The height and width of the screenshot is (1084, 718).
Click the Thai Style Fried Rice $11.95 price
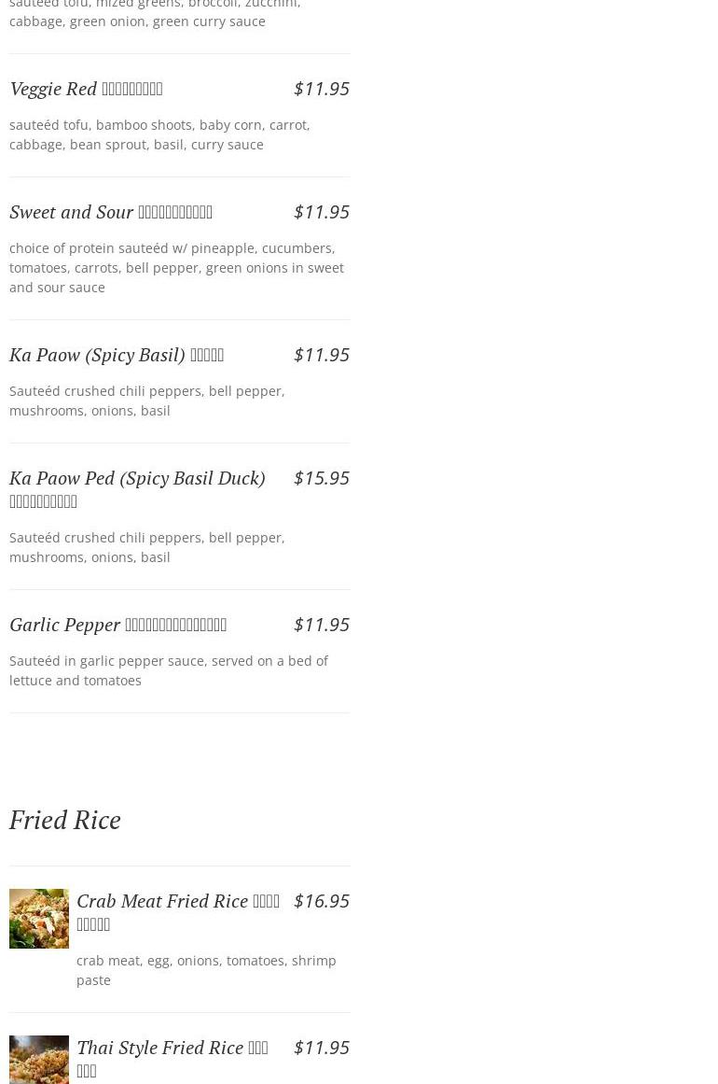321,1048
